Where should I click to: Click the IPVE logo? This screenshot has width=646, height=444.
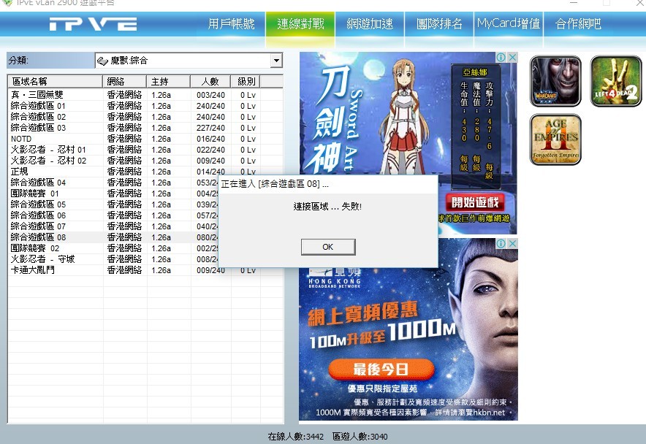coord(93,24)
